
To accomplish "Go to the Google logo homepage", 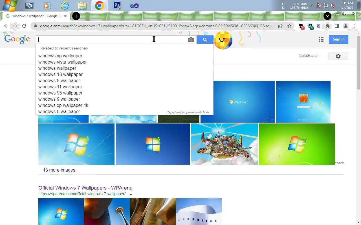I will [17, 39].
